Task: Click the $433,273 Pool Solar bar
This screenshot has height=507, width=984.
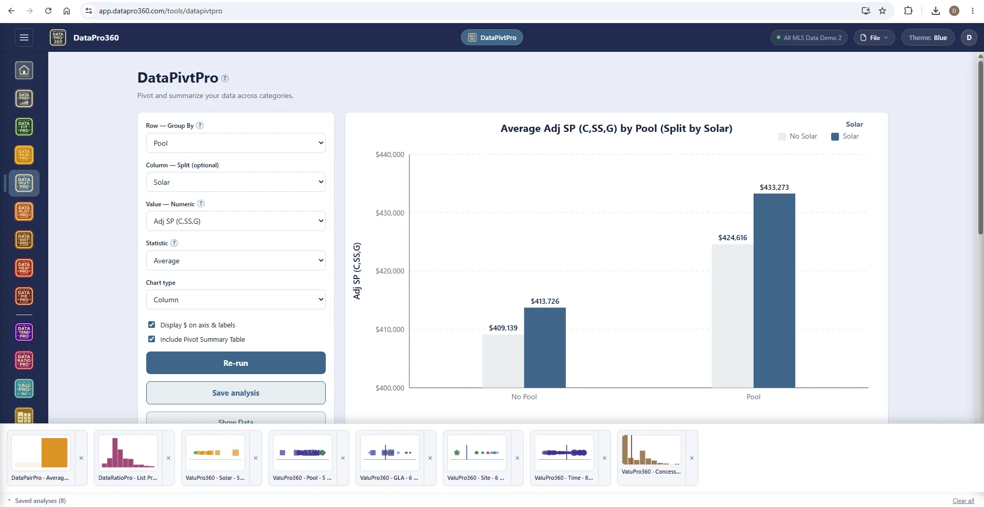Action: click(774, 290)
